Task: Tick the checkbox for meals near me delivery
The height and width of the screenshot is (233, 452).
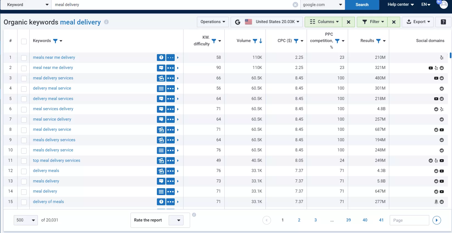Action: [24, 58]
